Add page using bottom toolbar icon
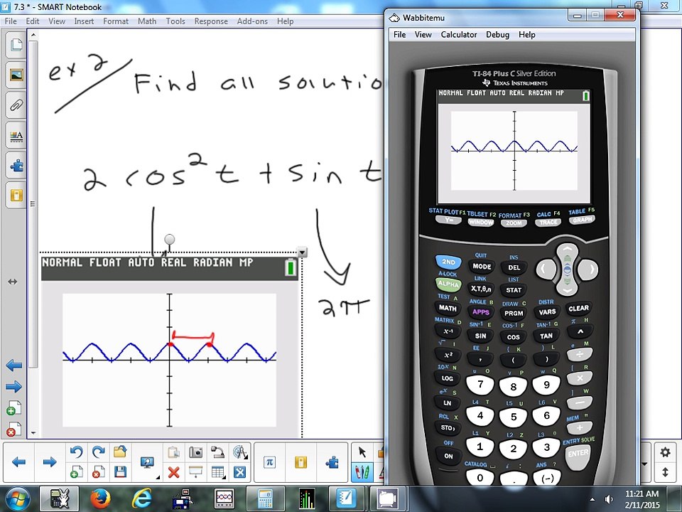 [x=77, y=472]
